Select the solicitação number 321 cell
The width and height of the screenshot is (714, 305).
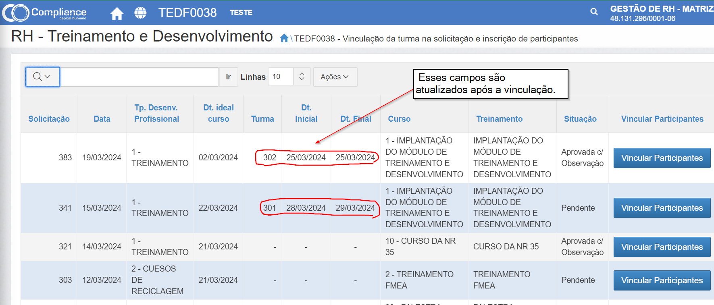[65, 247]
